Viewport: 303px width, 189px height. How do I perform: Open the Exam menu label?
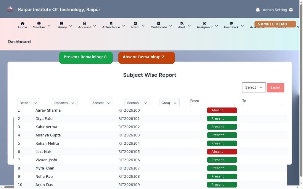pyautogui.click(x=135, y=27)
